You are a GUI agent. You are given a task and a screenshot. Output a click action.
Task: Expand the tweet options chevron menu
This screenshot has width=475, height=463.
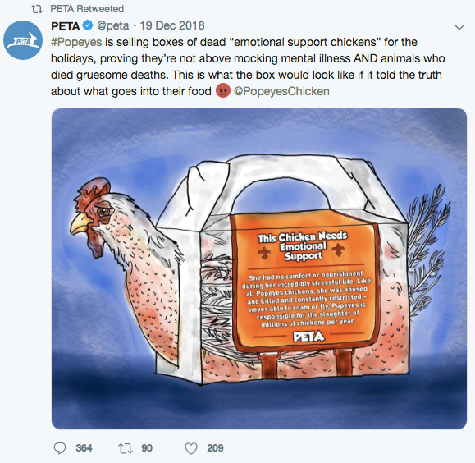pos(459,27)
